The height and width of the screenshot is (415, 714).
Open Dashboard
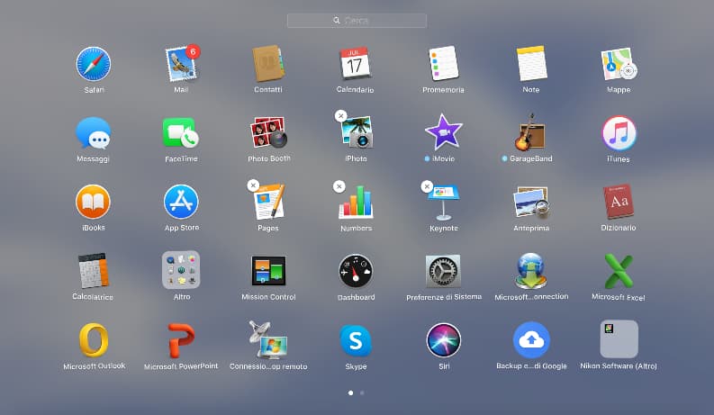pos(356,271)
